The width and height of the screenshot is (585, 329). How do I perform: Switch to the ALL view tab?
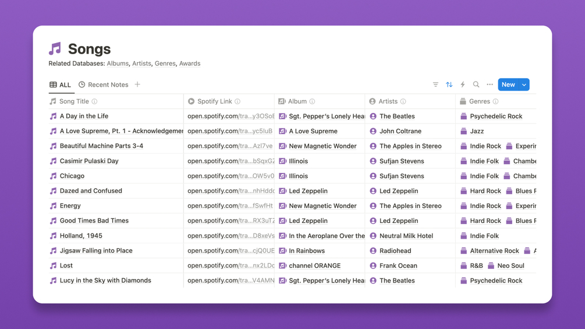(x=60, y=84)
